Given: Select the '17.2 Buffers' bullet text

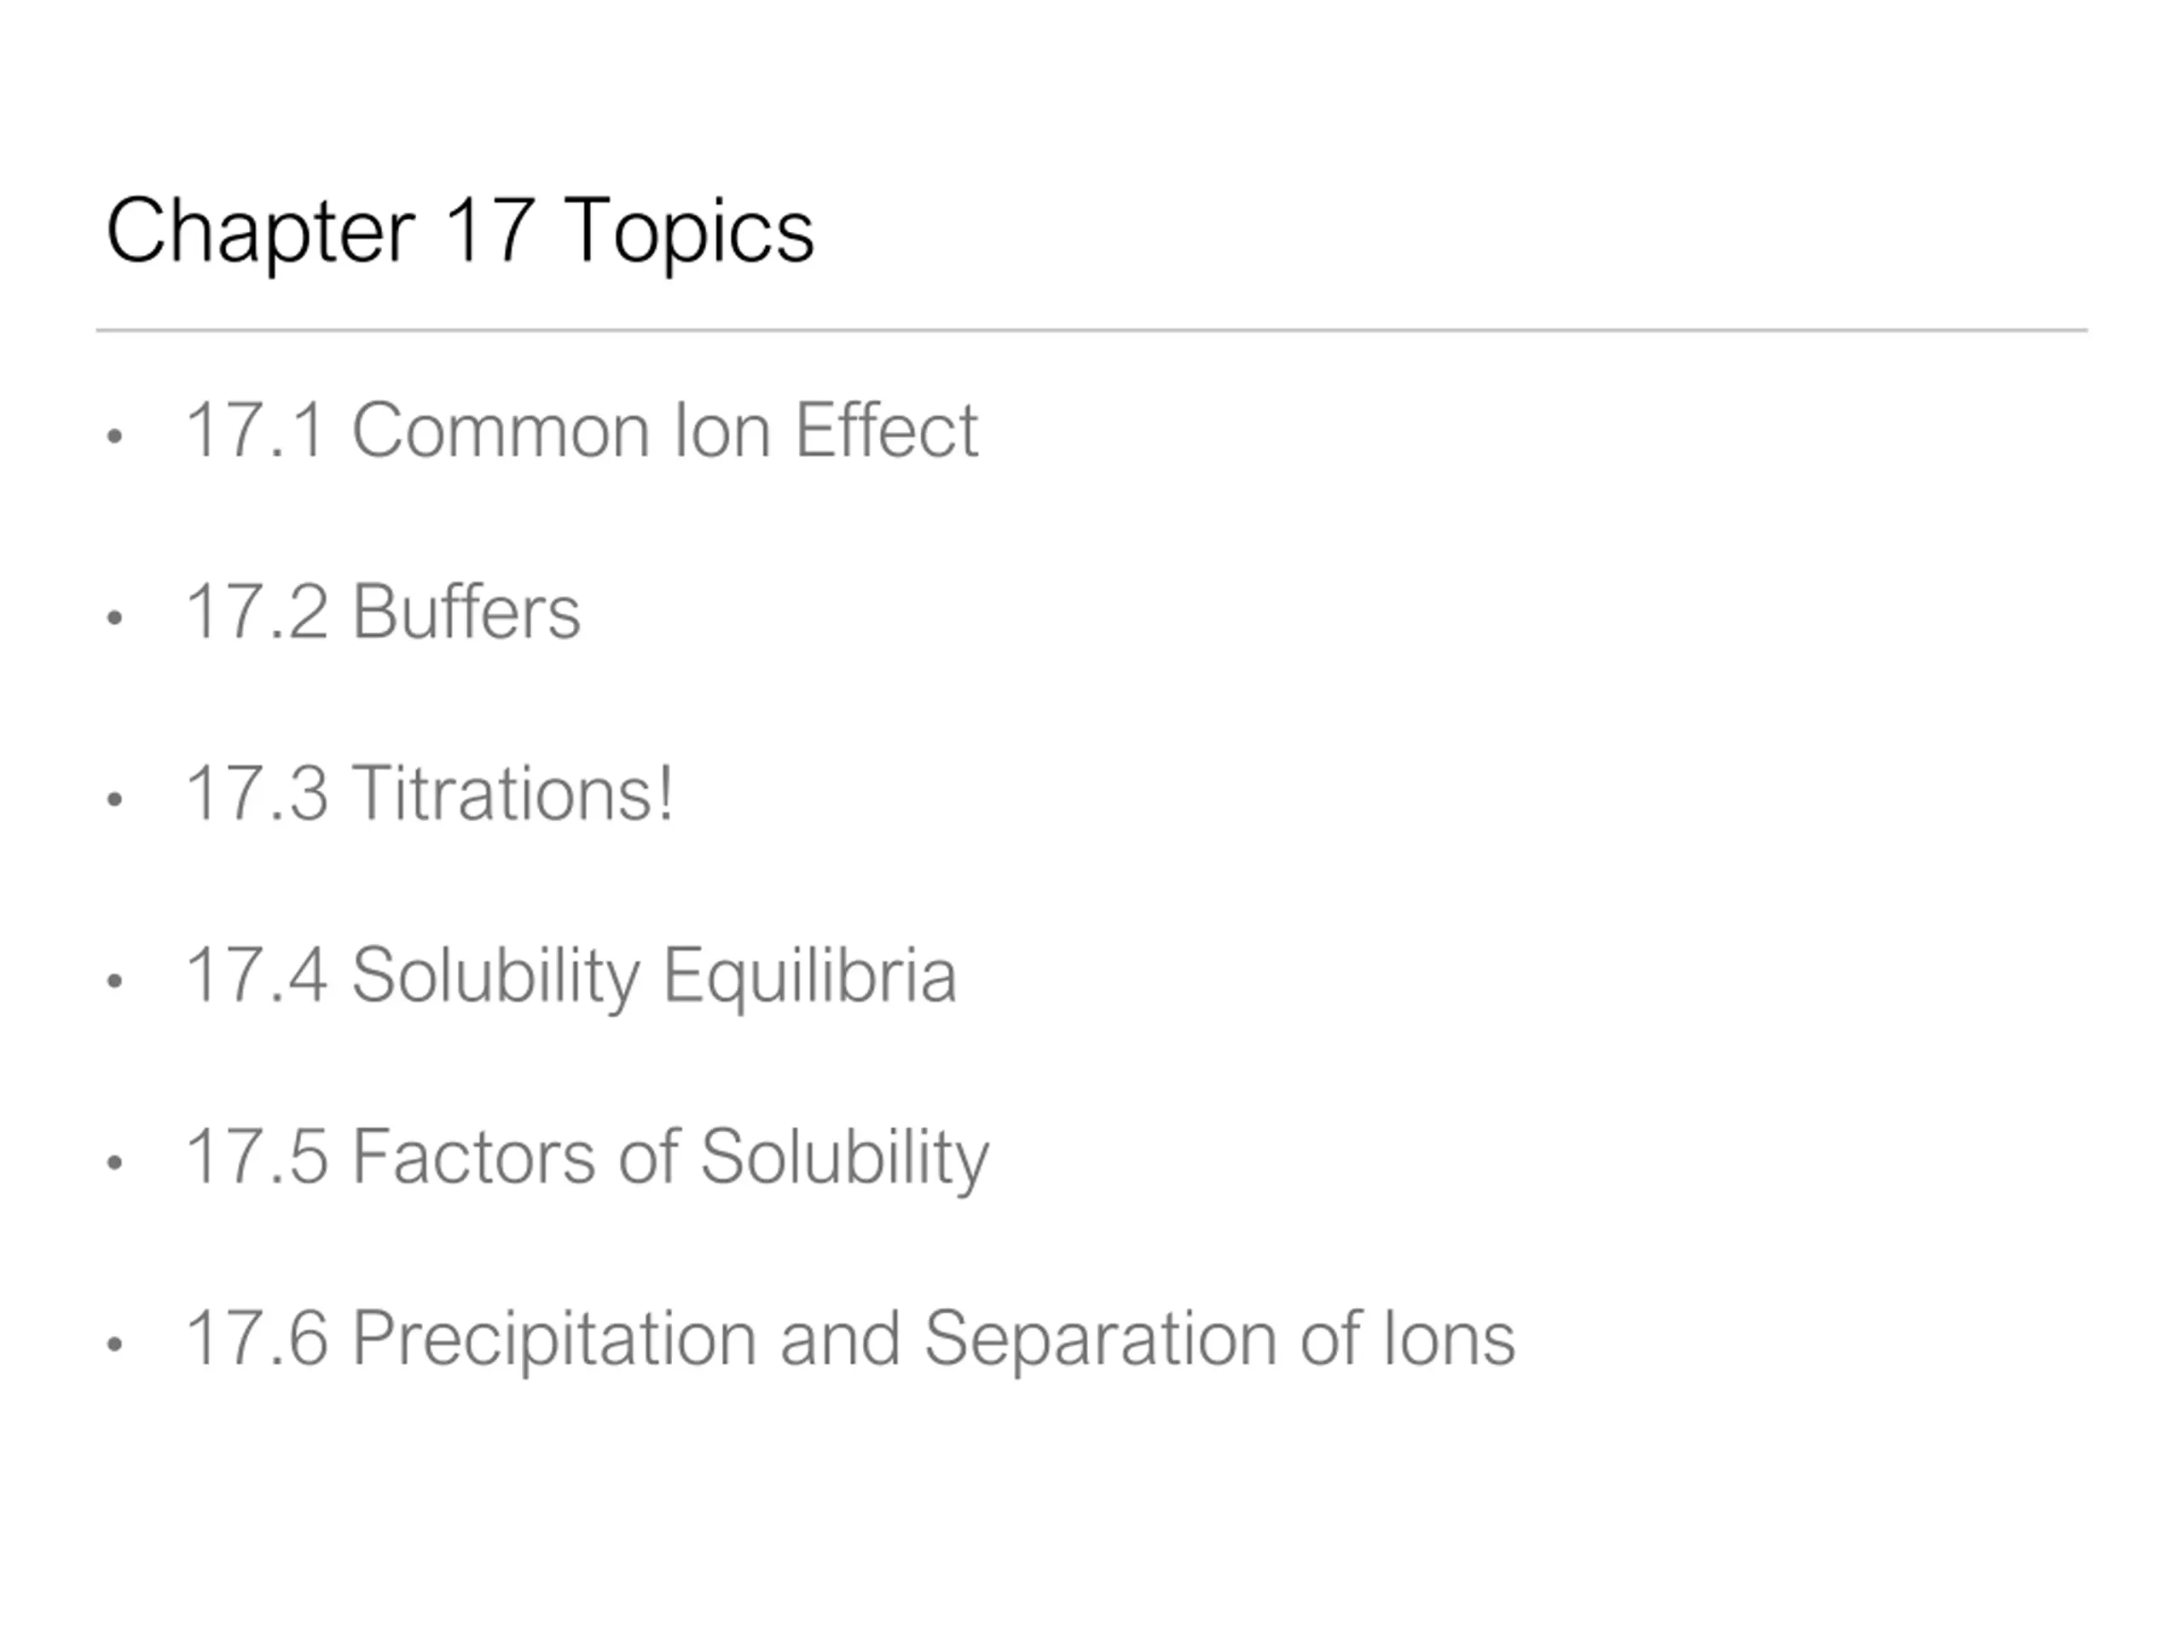Looking at the screenshot, I should [x=383, y=612].
